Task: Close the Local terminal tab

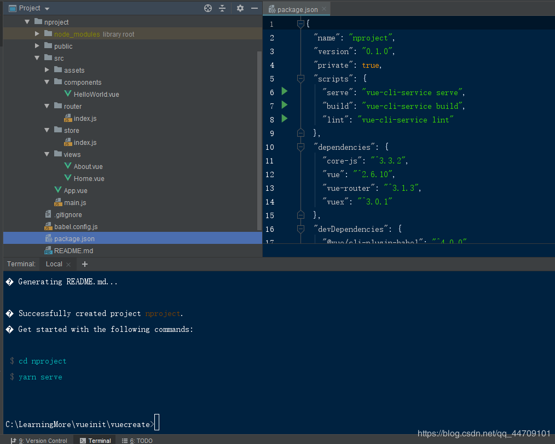Action: coord(68,265)
